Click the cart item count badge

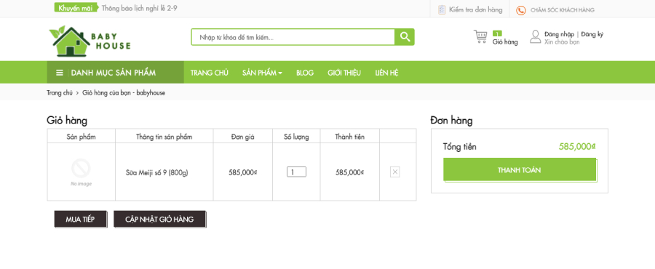(497, 33)
